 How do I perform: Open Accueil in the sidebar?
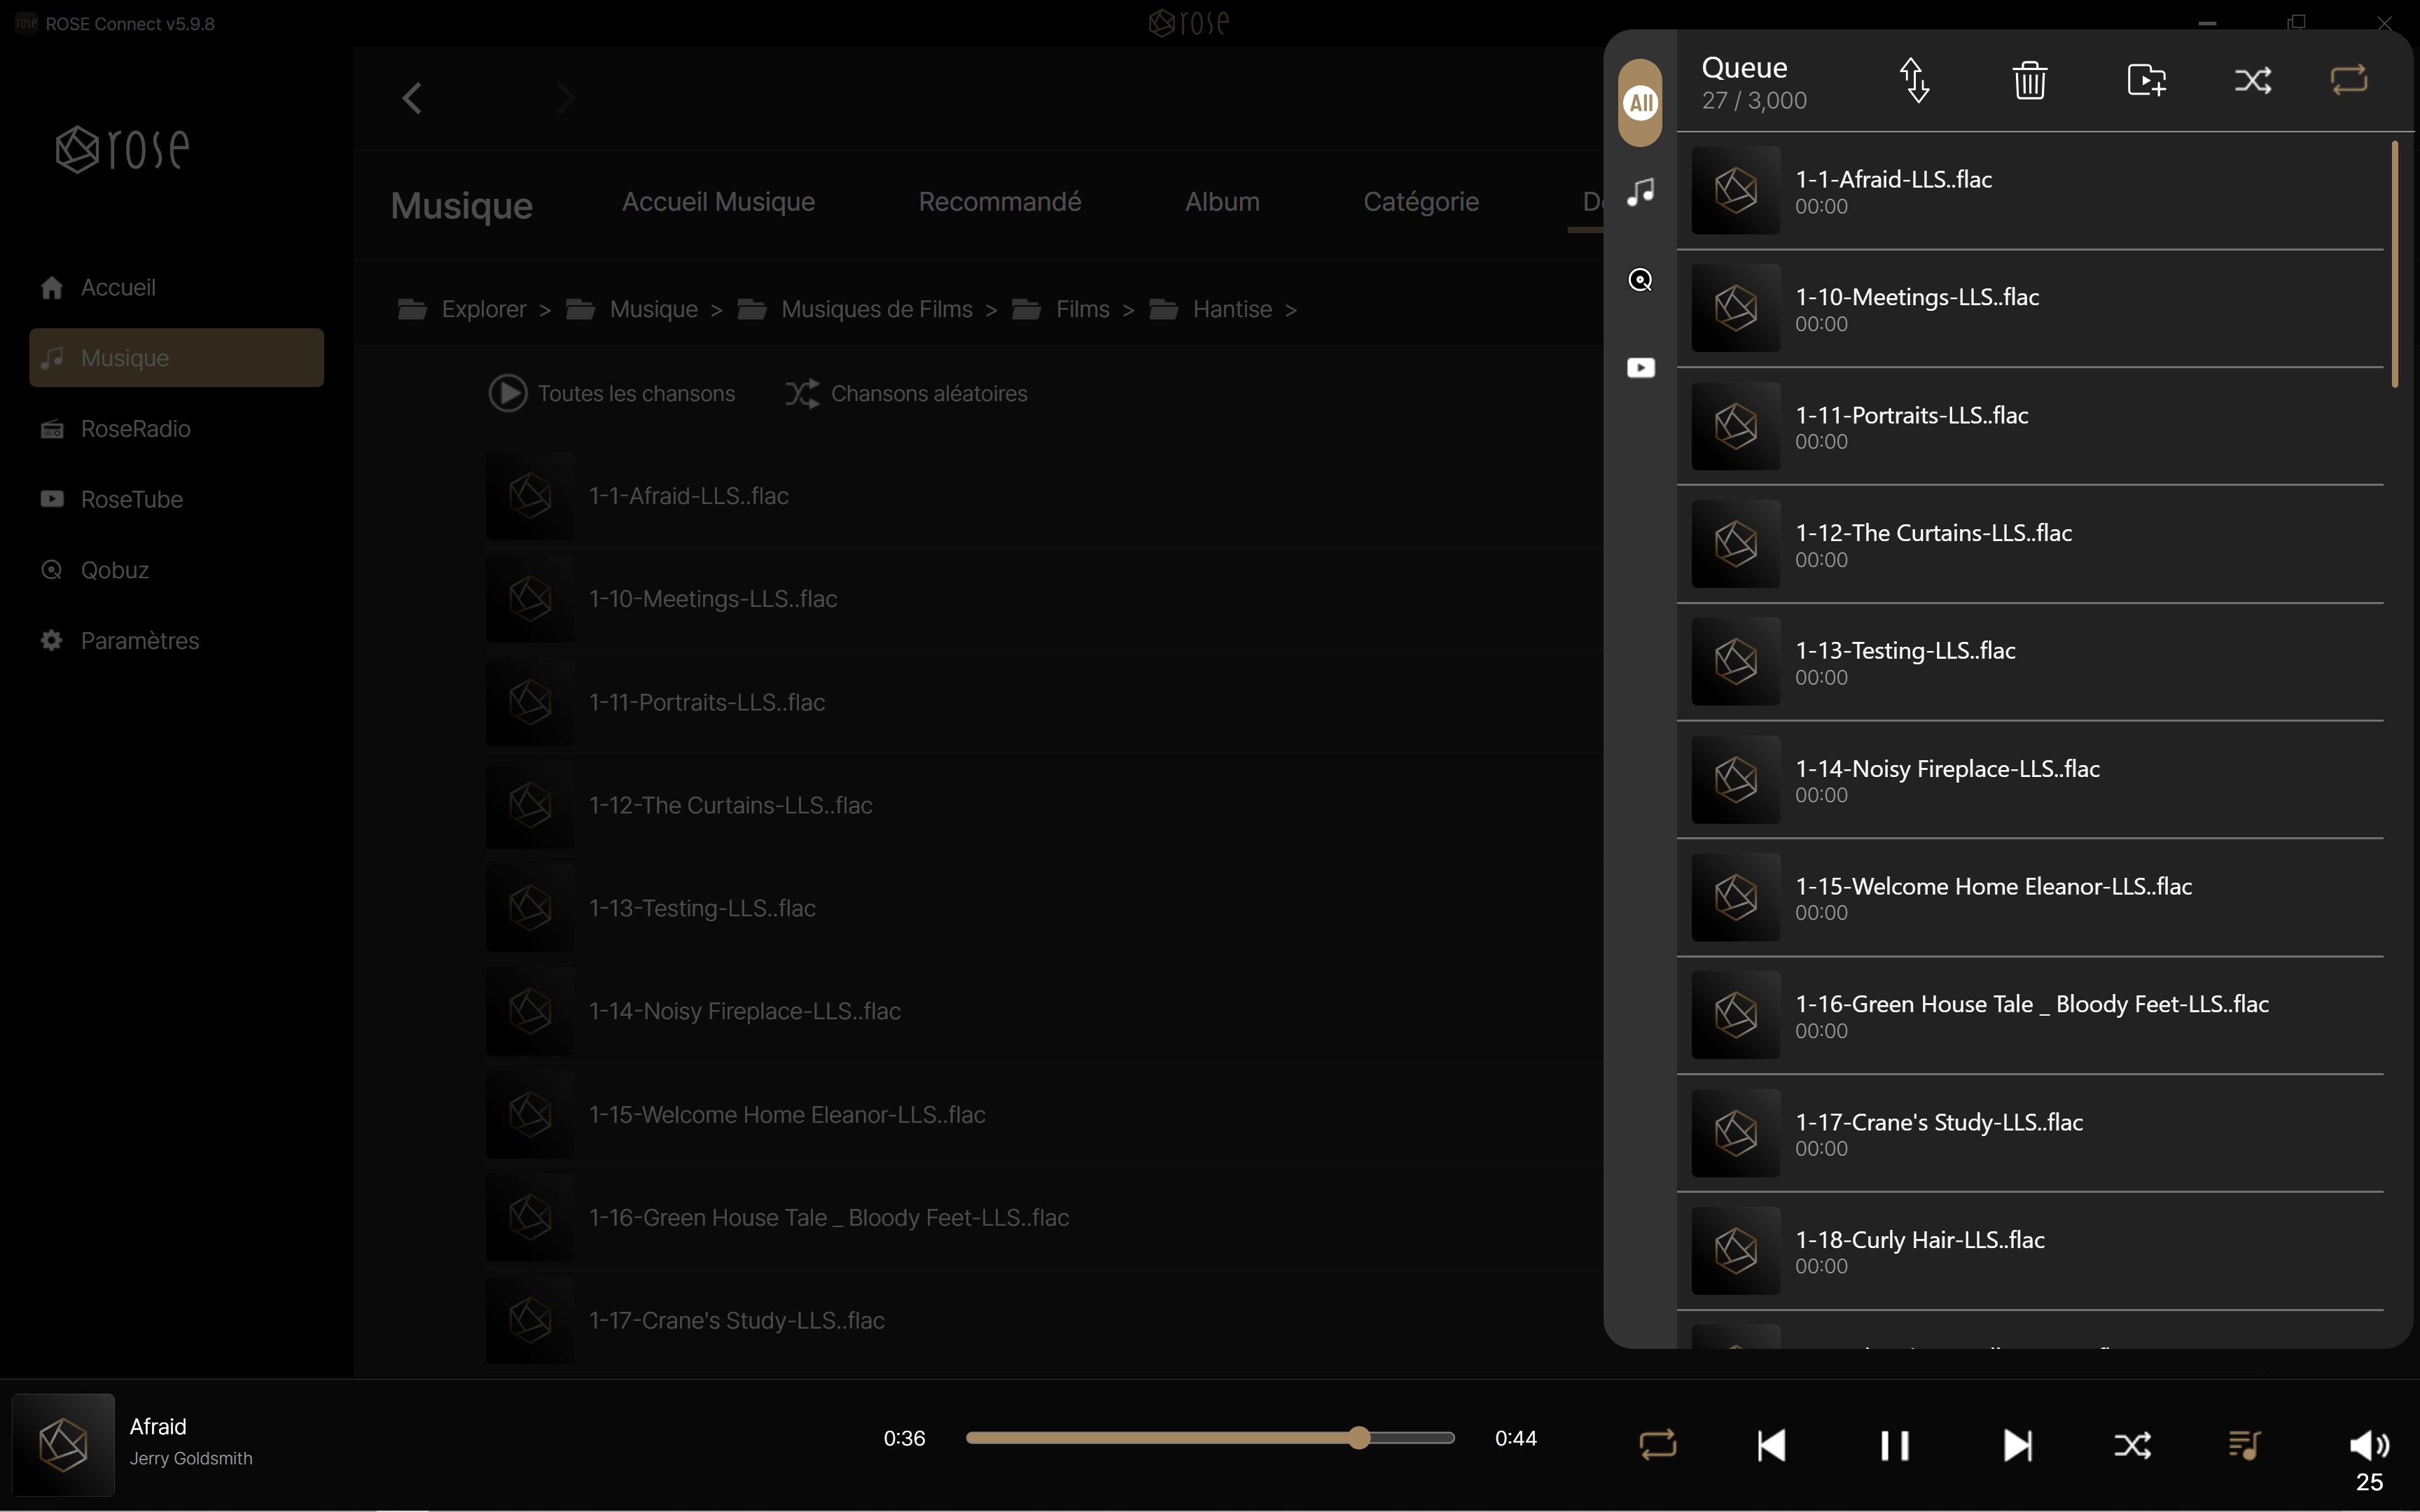(176, 288)
